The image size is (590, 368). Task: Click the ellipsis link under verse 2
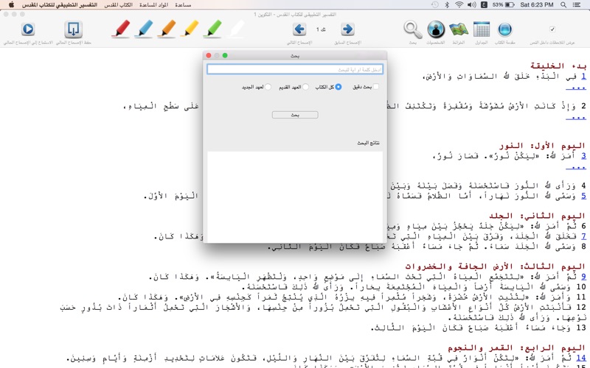point(576,118)
